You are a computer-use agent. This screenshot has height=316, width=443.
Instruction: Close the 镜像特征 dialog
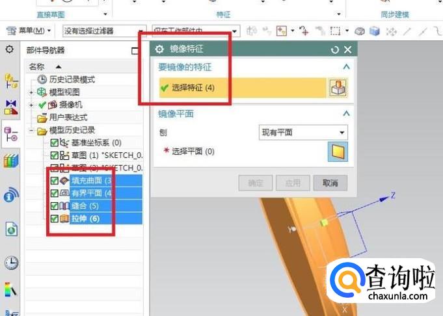[348, 49]
